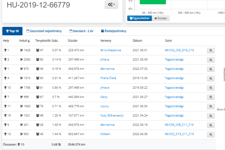Click the pigeon ID HU-2019-12-66779 heading
Screen dimensions: 225x150
pyautogui.click(x=38, y=5)
